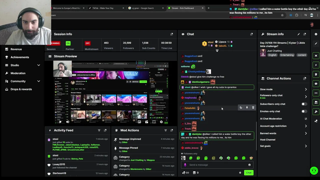Pin Faisaluibi's chat message
Image resolution: width=320 pixels, height=180 pixels.
click(247, 107)
